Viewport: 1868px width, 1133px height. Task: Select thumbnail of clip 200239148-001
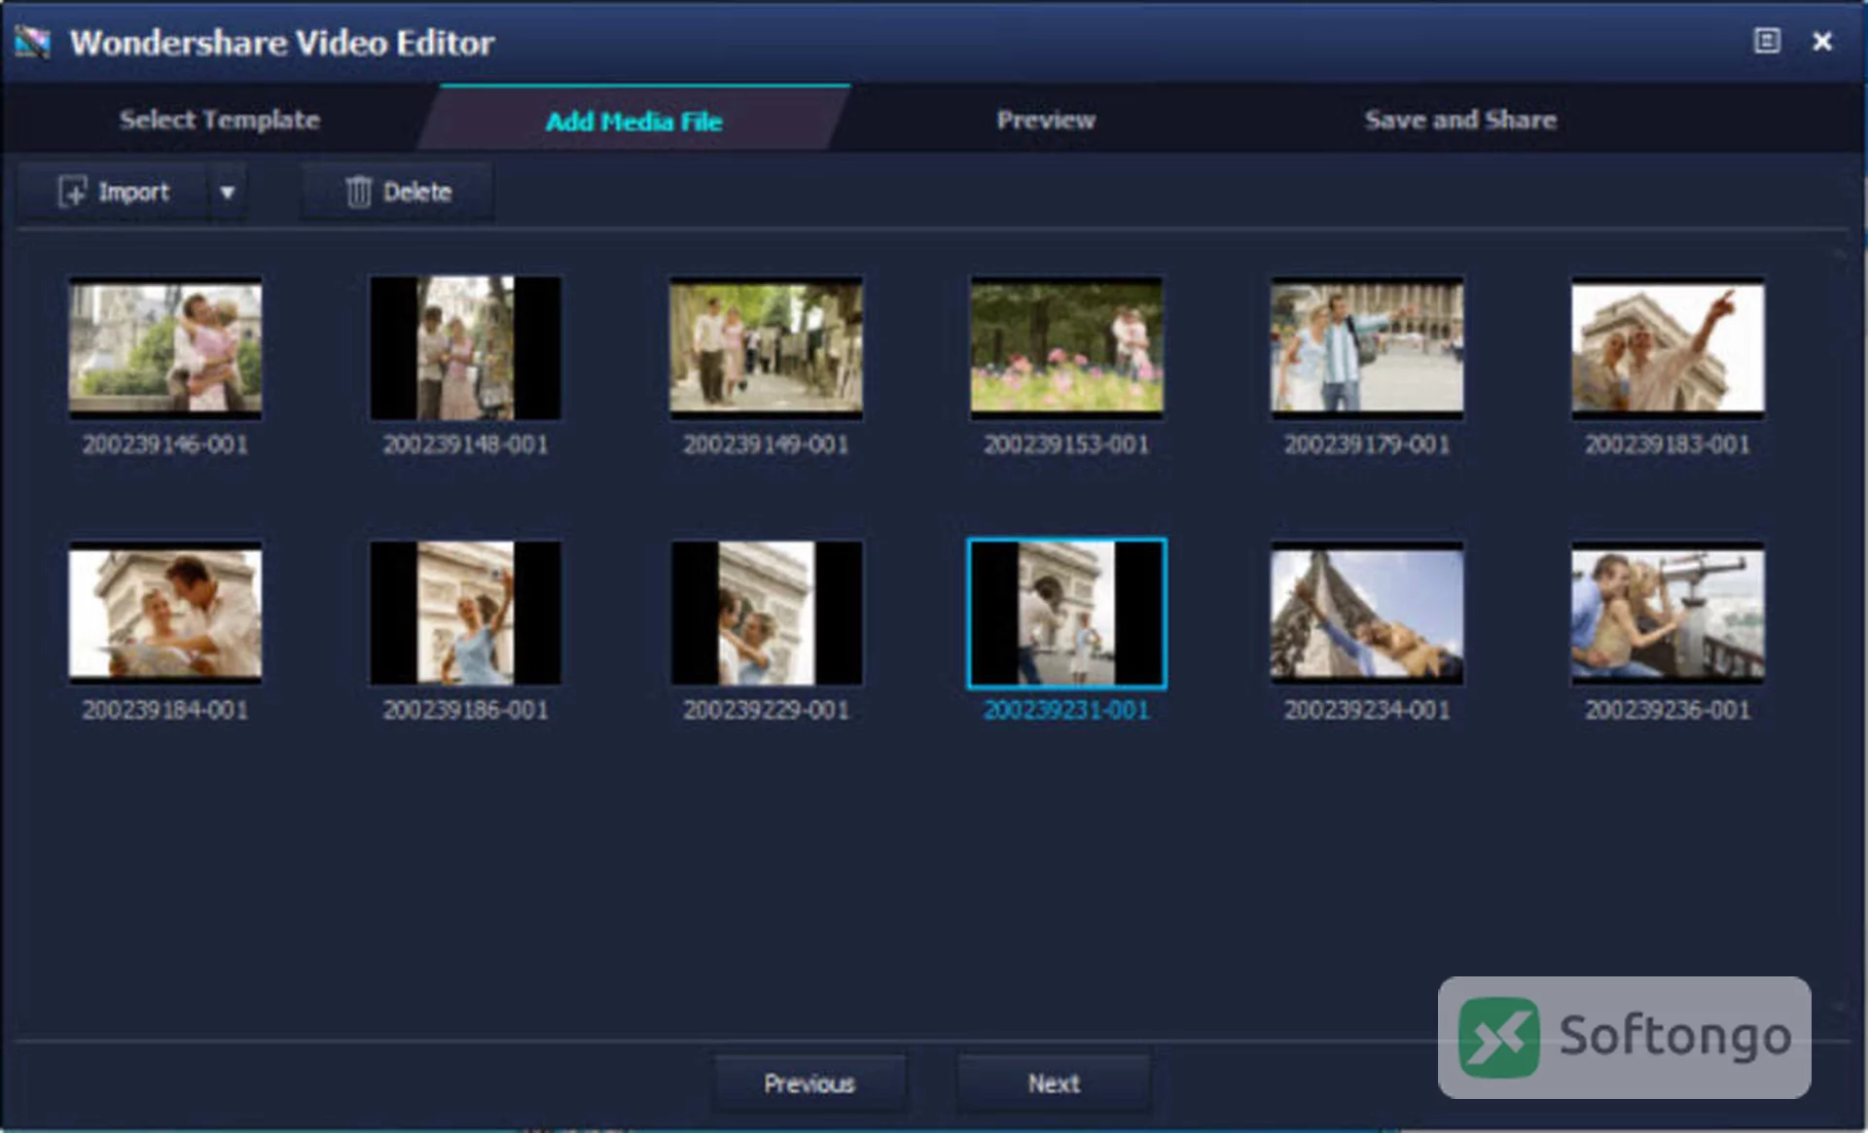coord(465,347)
